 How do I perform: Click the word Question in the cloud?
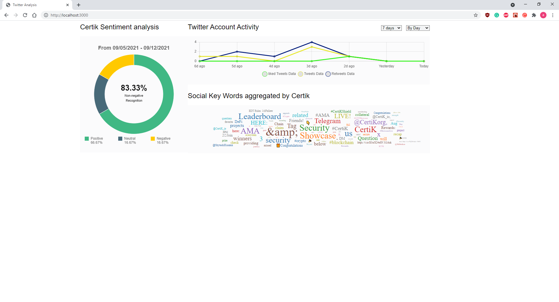[x=368, y=139]
